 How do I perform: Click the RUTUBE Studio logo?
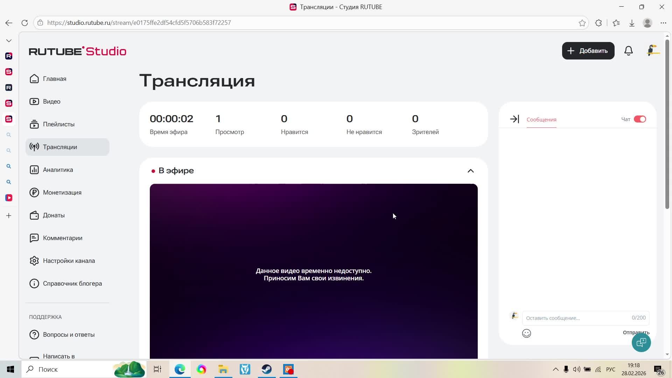coord(78,51)
